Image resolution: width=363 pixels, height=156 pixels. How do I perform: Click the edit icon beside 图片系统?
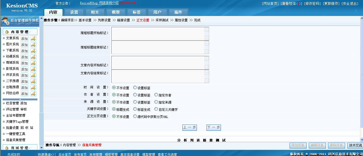click(33, 45)
